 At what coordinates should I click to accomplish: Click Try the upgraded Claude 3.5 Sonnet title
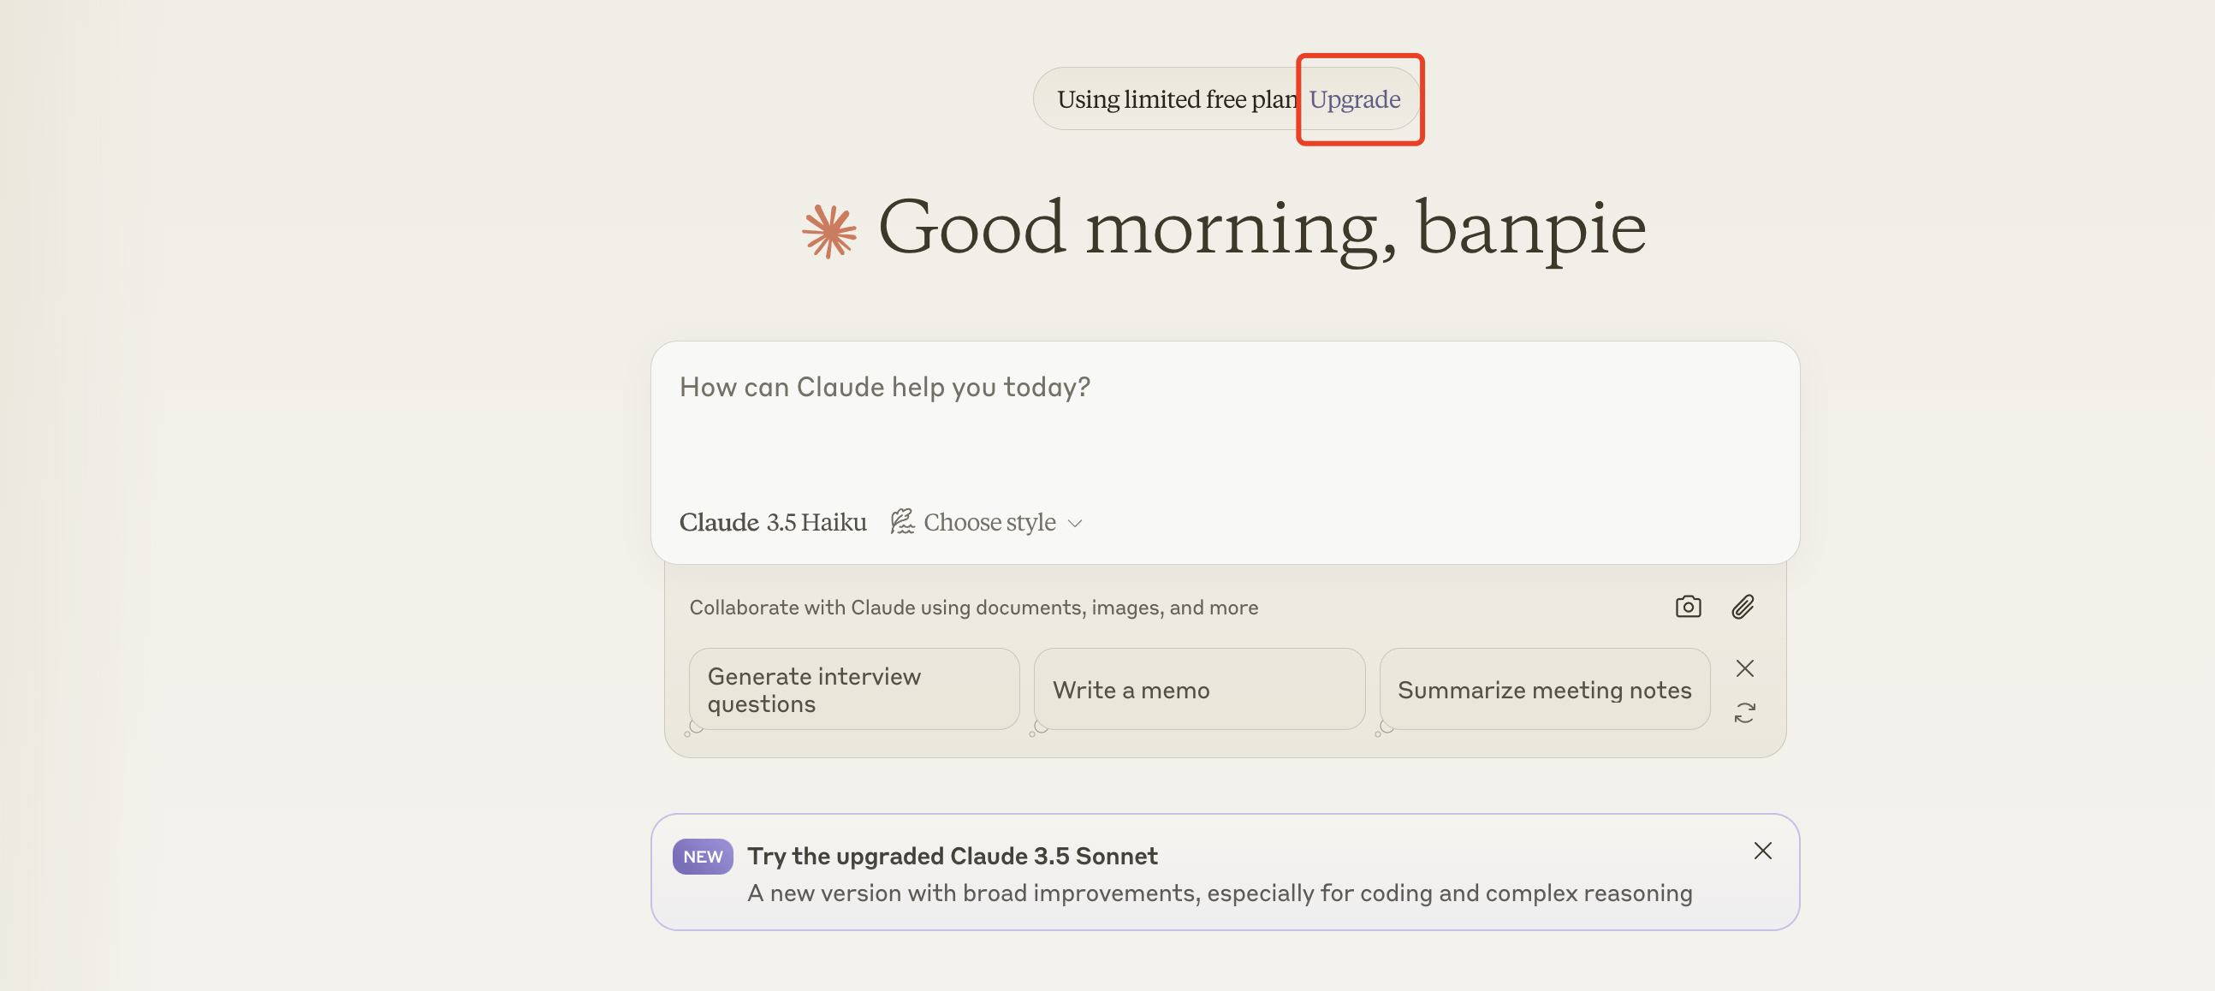[951, 855]
